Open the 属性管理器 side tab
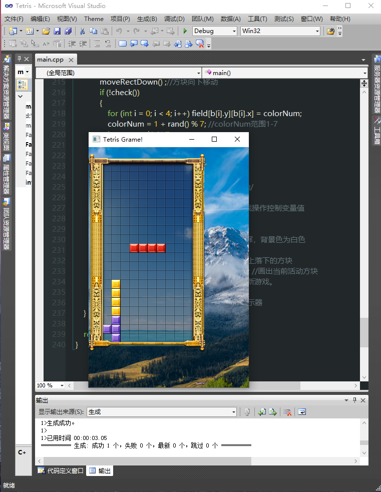This screenshot has width=381, height=492. click(x=7, y=174)
